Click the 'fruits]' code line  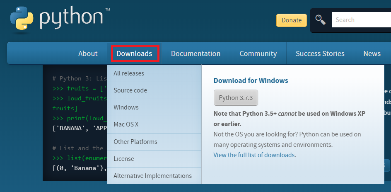(x=65, y=108)
